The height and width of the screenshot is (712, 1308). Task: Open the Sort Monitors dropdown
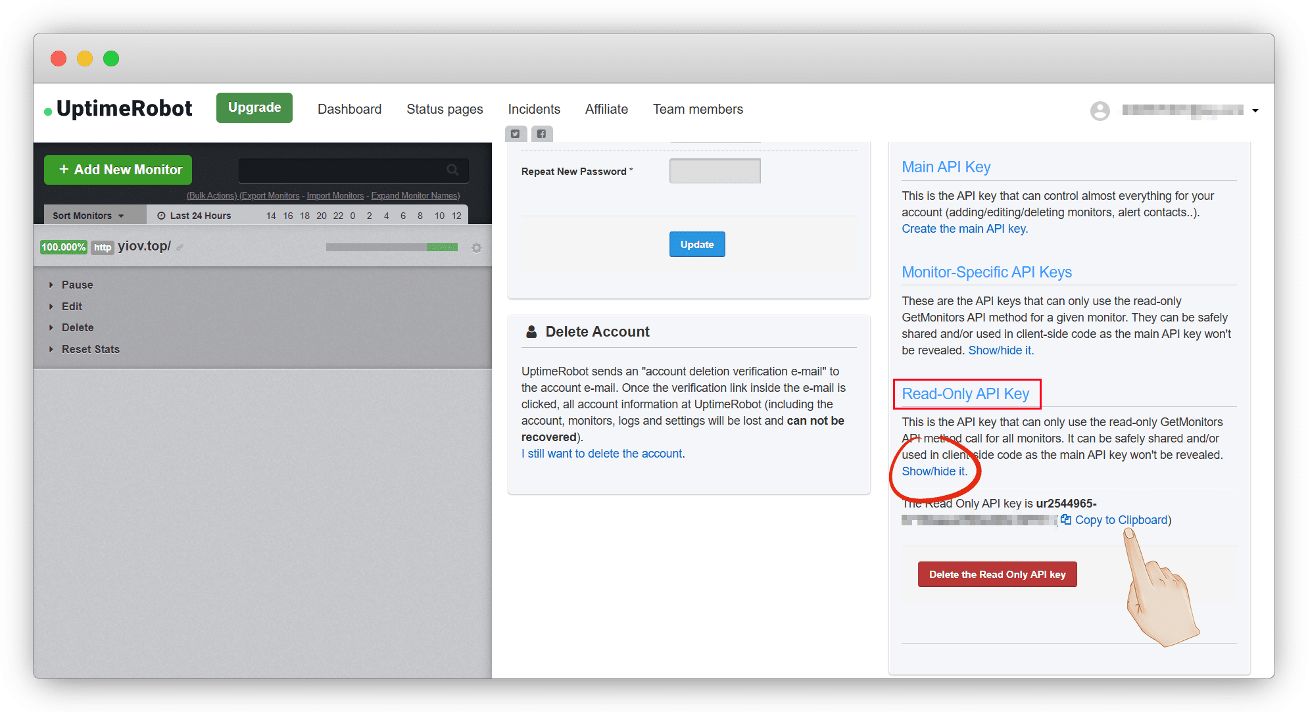click(x=88, y=216)
